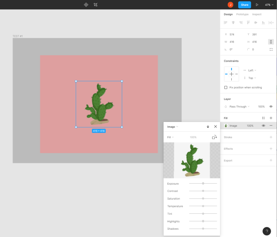The height and width of the screenshot is (237, 277).
Task: Toggle visibility of the Image fill
Action: [x=263, y=126]
